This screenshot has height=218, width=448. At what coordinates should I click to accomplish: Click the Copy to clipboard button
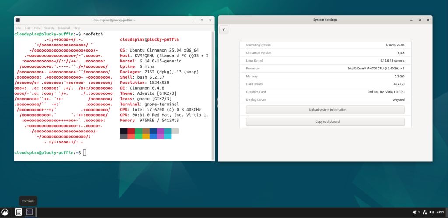(x=325, y=121)
